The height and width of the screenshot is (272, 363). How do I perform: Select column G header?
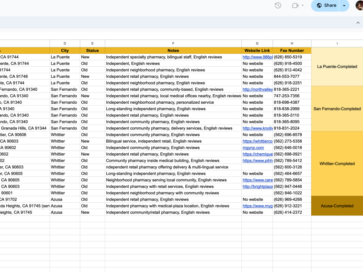point(257,43)
